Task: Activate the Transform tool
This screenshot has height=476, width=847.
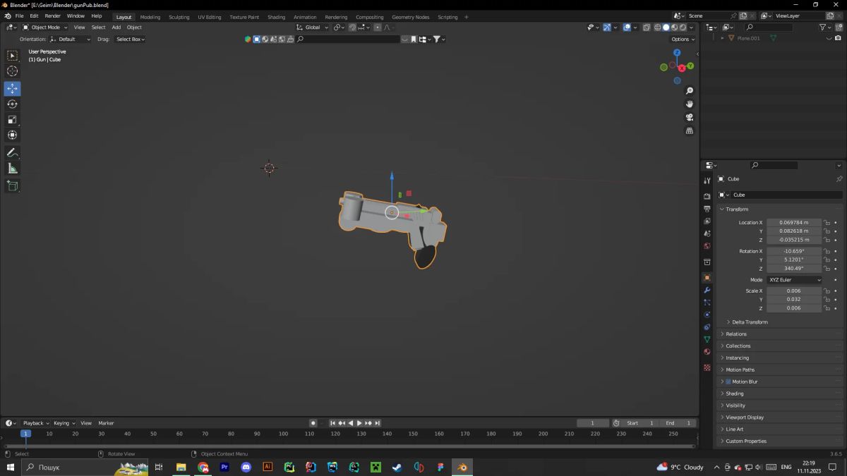Action: (13, 135)
